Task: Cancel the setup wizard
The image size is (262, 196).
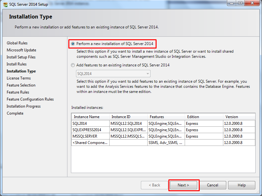Action: pyautogui.click(x=212, y=185)
